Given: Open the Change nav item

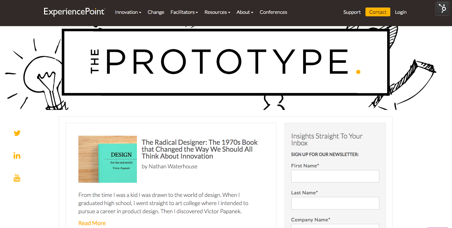Looking at the screenshot, I should (156, 12).
